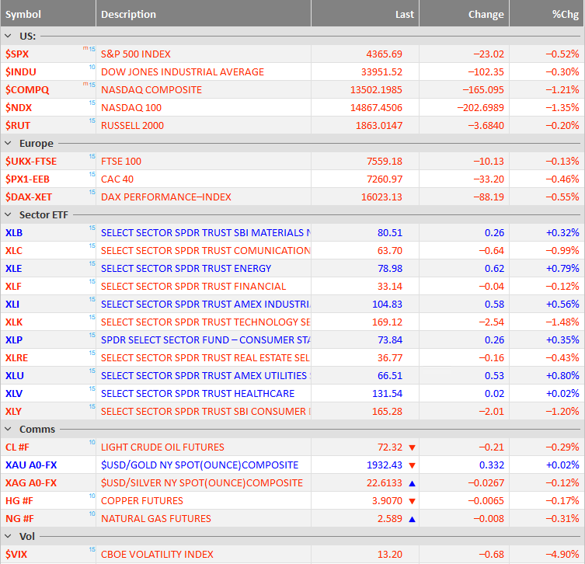This screenshot has height=564, width=585.
Task: Select the XLRE symbol
Action: (x=17, y=358)
